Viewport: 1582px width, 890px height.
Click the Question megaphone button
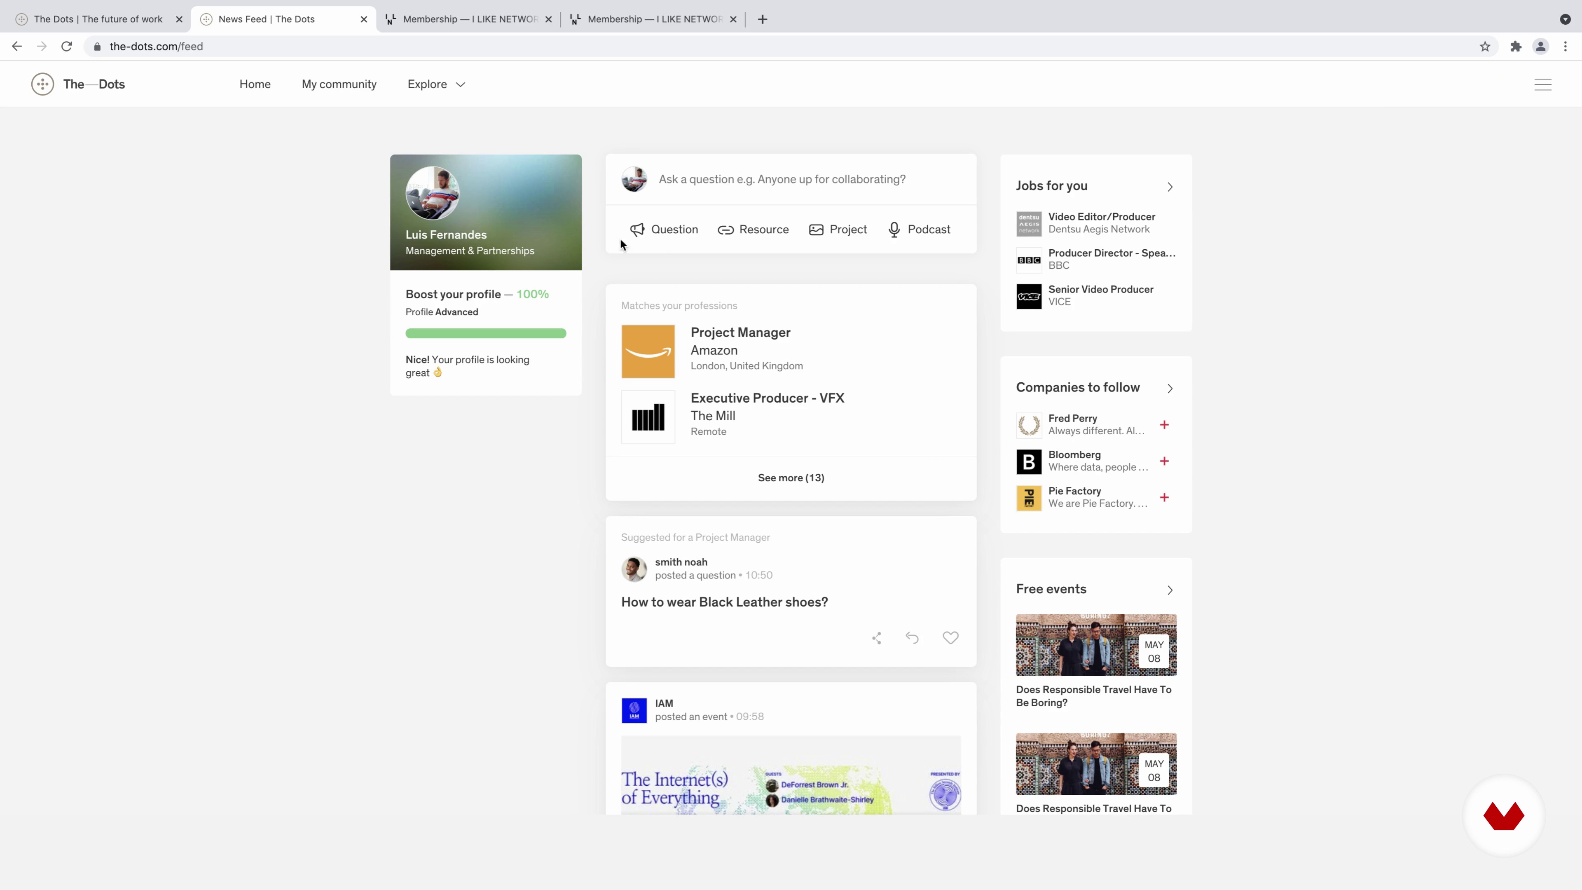pos(664,230)
